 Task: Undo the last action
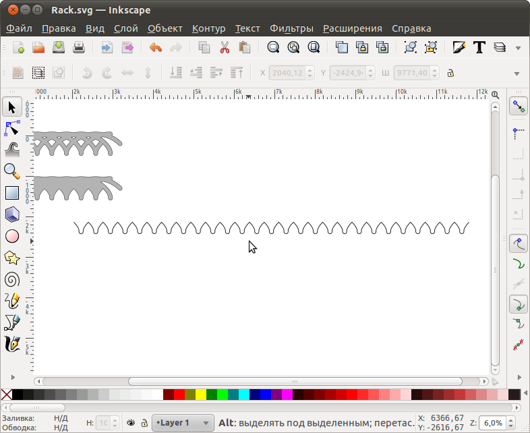click(x=156, y=47)
